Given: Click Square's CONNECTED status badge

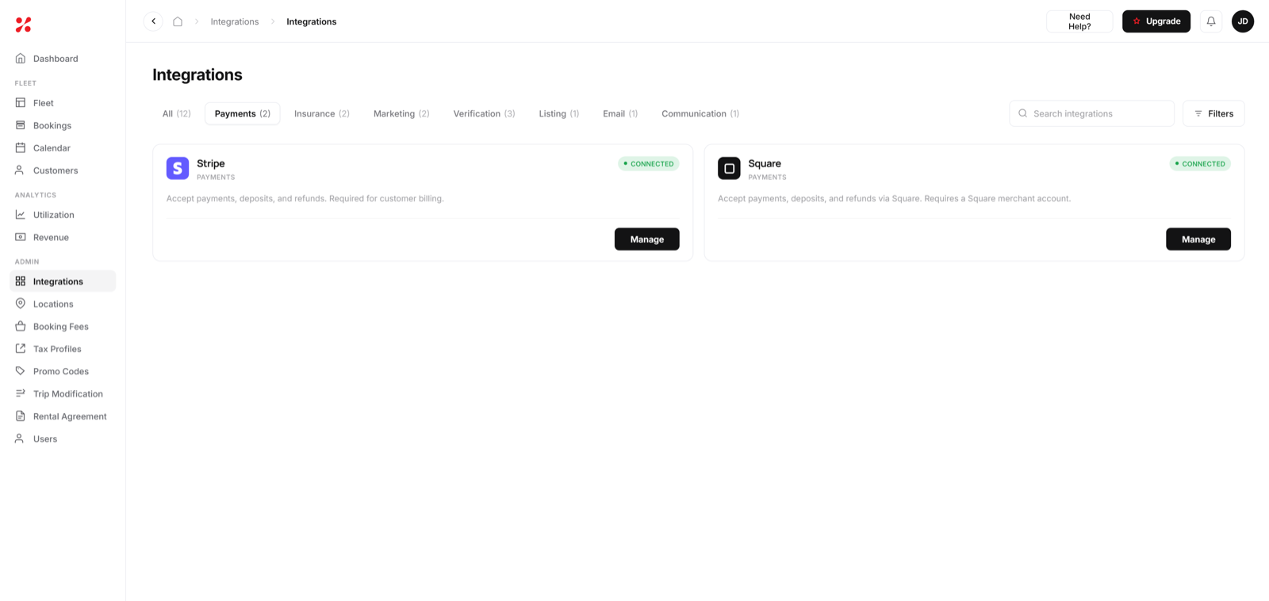Looking at the screenshot, I should (1200, 164).
